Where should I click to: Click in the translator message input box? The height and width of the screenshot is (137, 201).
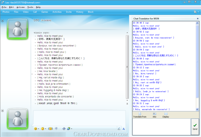pos(161,127)
